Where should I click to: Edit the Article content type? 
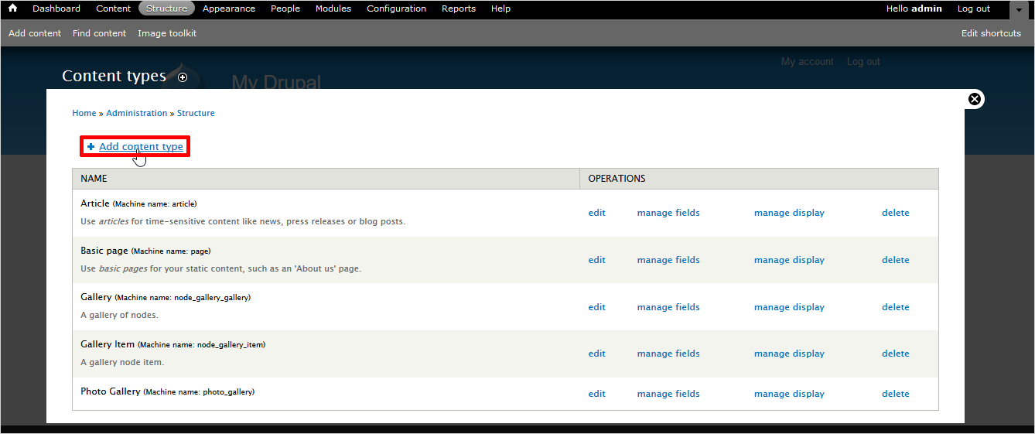[596, 213]
